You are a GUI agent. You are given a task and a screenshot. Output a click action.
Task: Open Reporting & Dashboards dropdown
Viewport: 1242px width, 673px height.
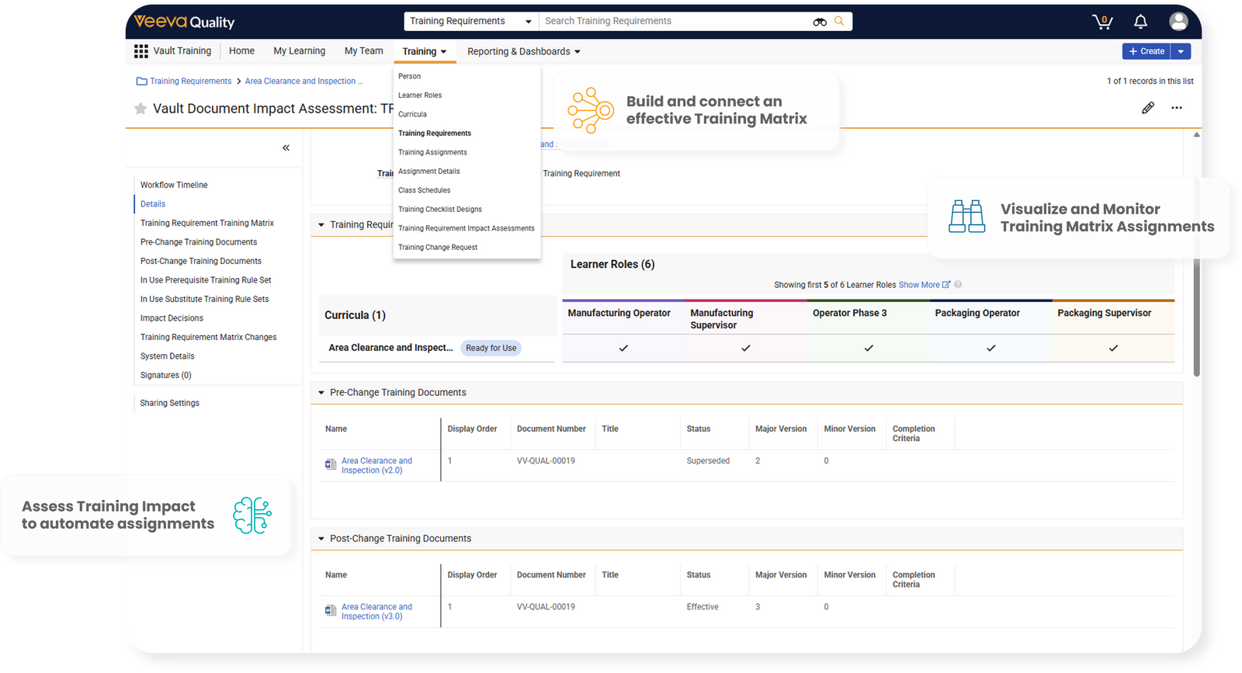point(524,51)
